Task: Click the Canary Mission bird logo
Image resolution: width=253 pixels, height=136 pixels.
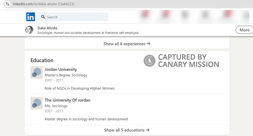Action: [x=149, y=61]
